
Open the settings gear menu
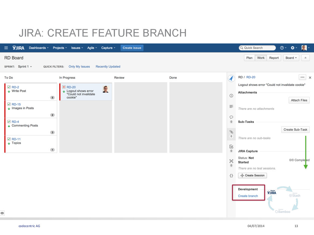click(293, 48)
